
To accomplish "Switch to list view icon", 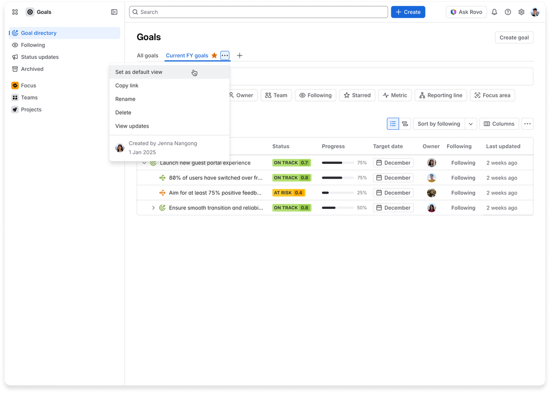I will pos(393,124).
